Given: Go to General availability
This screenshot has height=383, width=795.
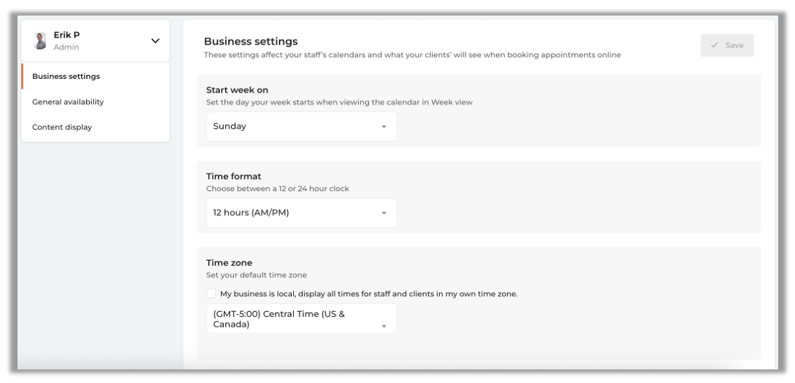Looking at the screenshot, I should (x=68, y=102).
